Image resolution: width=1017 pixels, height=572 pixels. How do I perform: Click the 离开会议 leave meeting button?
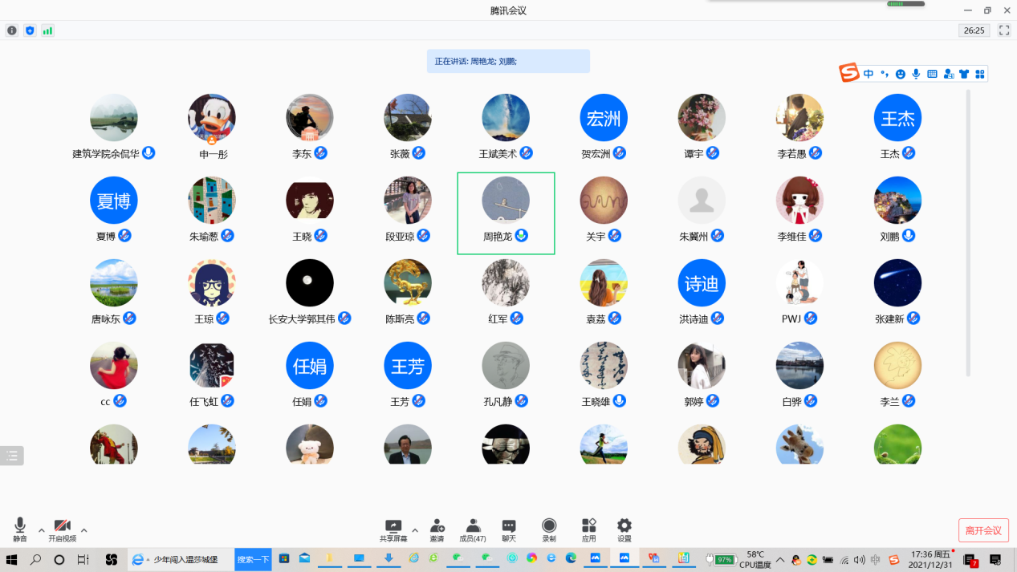click(x=983, y=530)
